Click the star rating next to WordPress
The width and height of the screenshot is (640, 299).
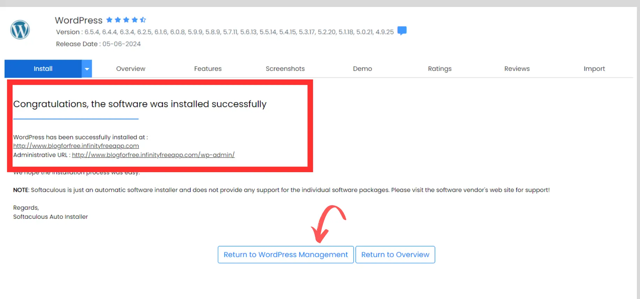point(126,20)
